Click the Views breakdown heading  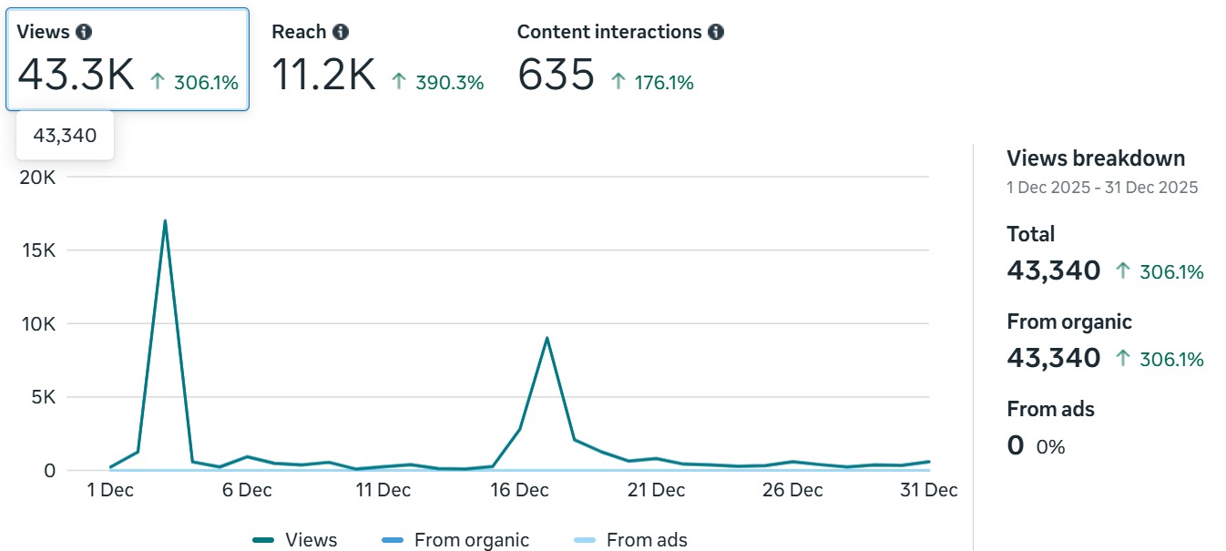click(x=1096, y=158)
